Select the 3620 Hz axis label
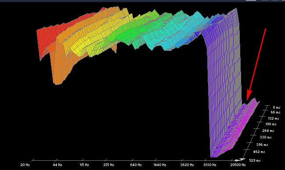The image size is (285, 170). click(187, 165)
